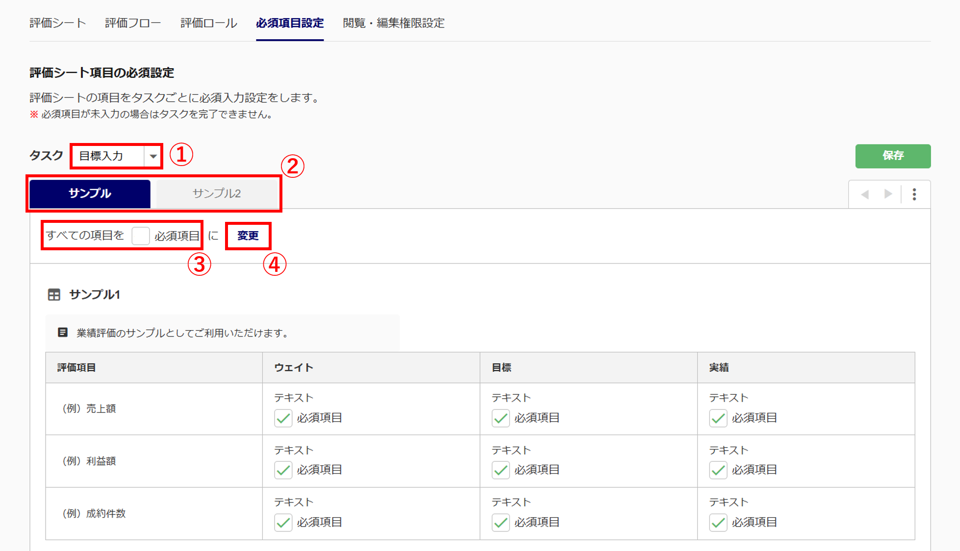Click the (例) 売上額 row label
Image resolution: width=960 pixels, height=551 pixels.
[x=89, y=408]
